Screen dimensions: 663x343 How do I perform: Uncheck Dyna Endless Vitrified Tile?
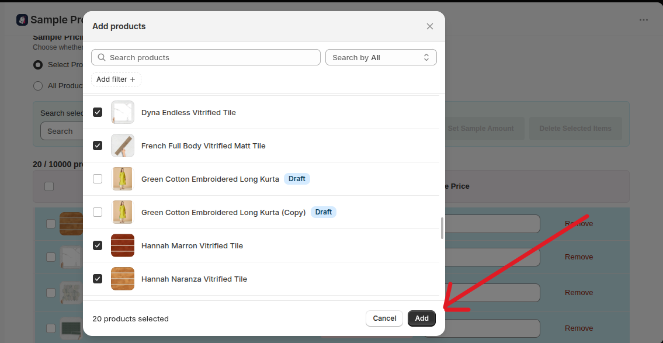coord(98,112)
